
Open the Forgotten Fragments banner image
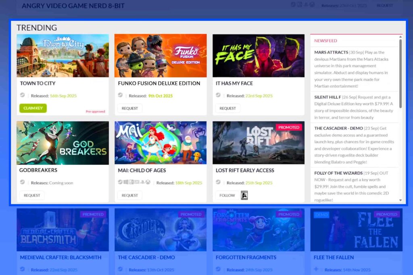coord(259,230)
